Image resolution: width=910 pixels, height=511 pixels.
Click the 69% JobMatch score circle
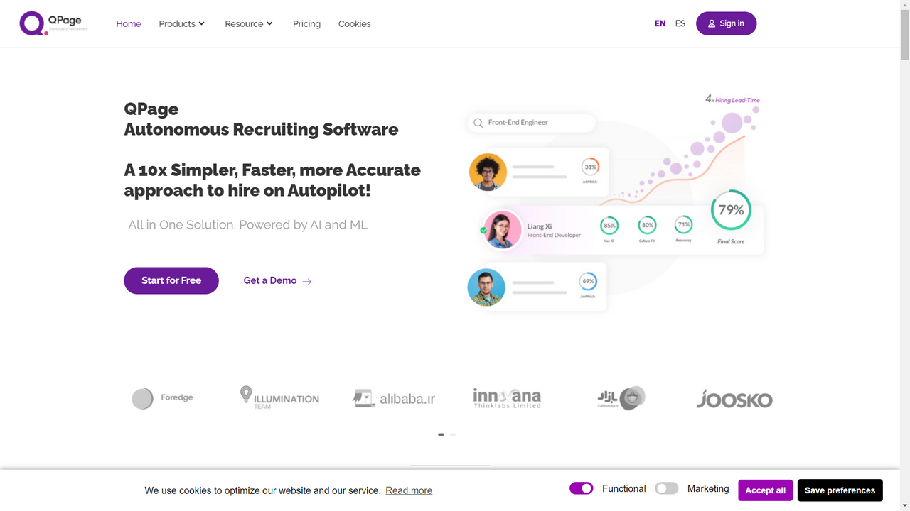pyautogui.click(x=588, y=282)
